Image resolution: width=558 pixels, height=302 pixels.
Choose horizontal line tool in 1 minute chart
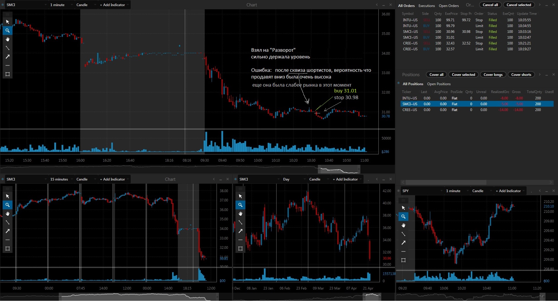(8, 65)
